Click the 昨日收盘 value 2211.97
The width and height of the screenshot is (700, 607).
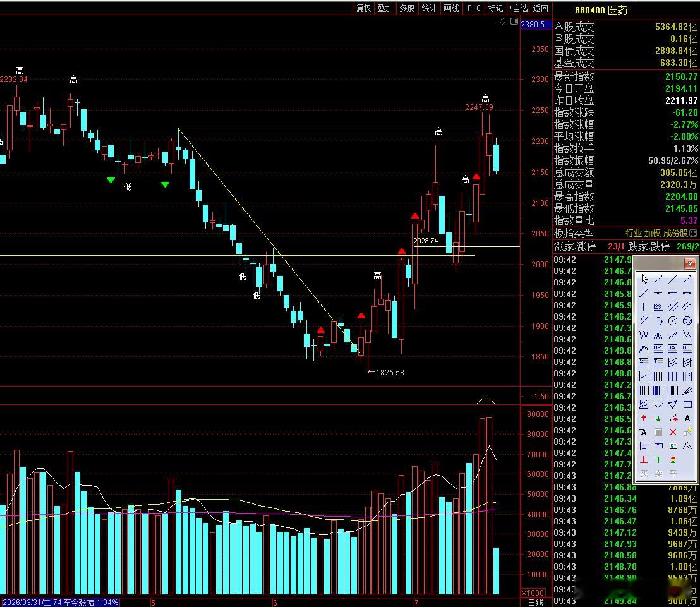point(681,100)
